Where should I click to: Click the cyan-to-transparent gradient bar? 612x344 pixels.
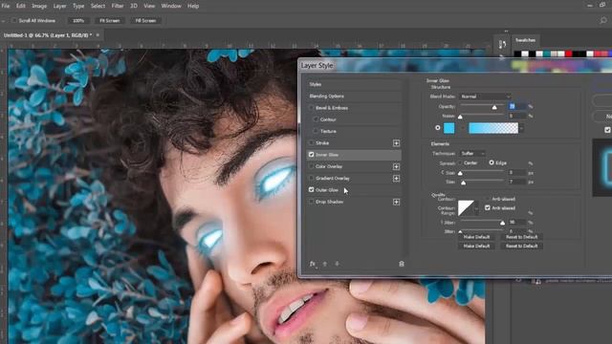[x=493, y=128]
